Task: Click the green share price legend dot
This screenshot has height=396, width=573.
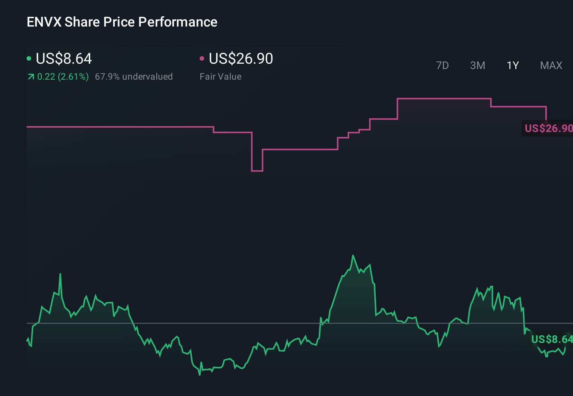Action: [29, 58]
